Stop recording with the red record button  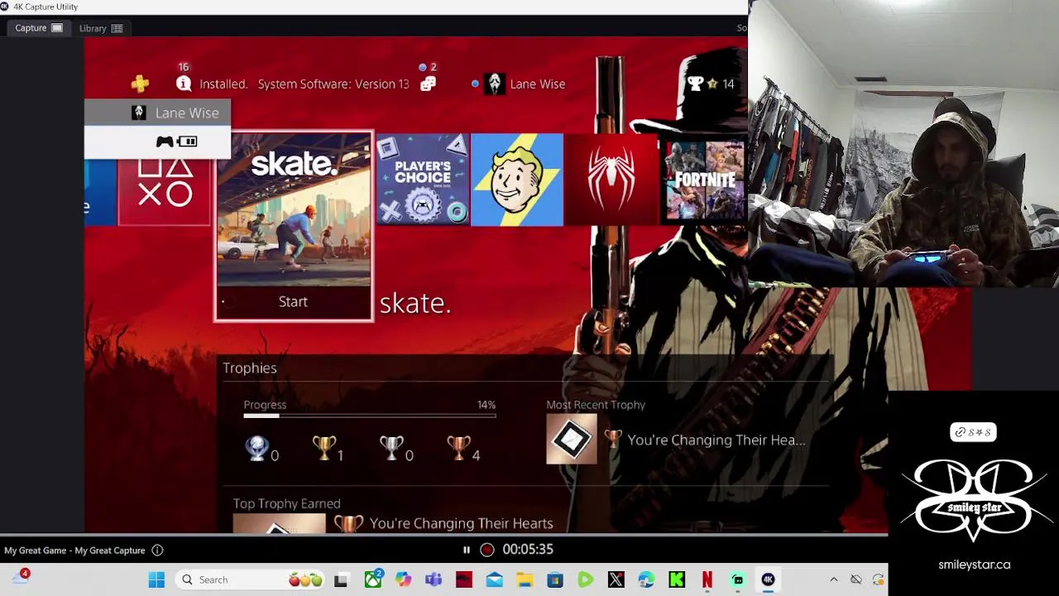pos(487,550)
